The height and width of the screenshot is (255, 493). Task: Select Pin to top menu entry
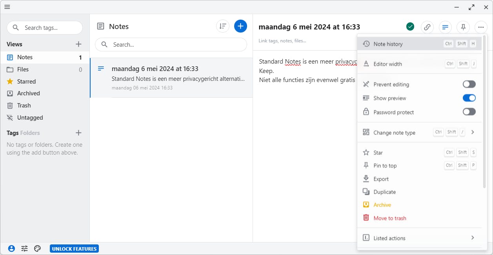[420, 166]
